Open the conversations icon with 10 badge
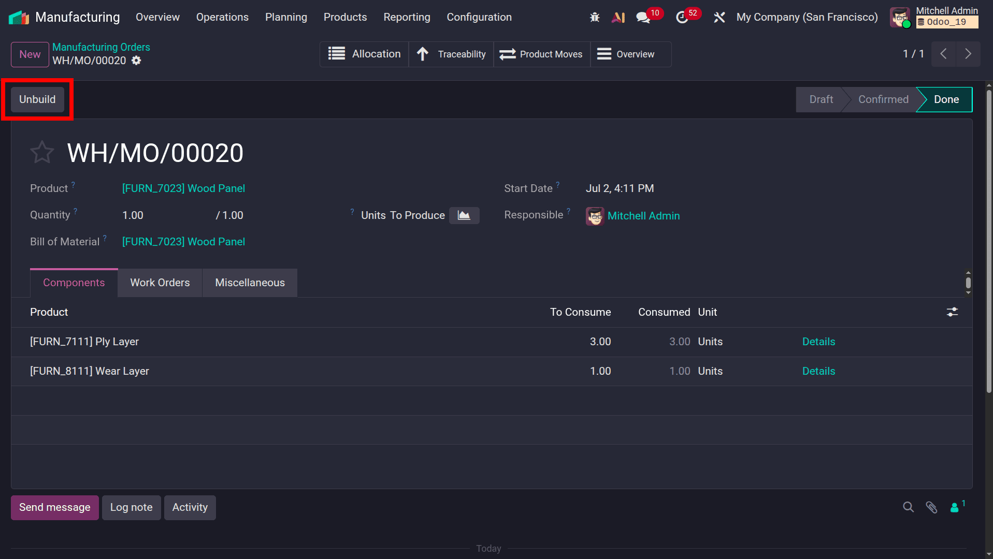The width and height of the screenshot is (993, 559). [643, 18]
